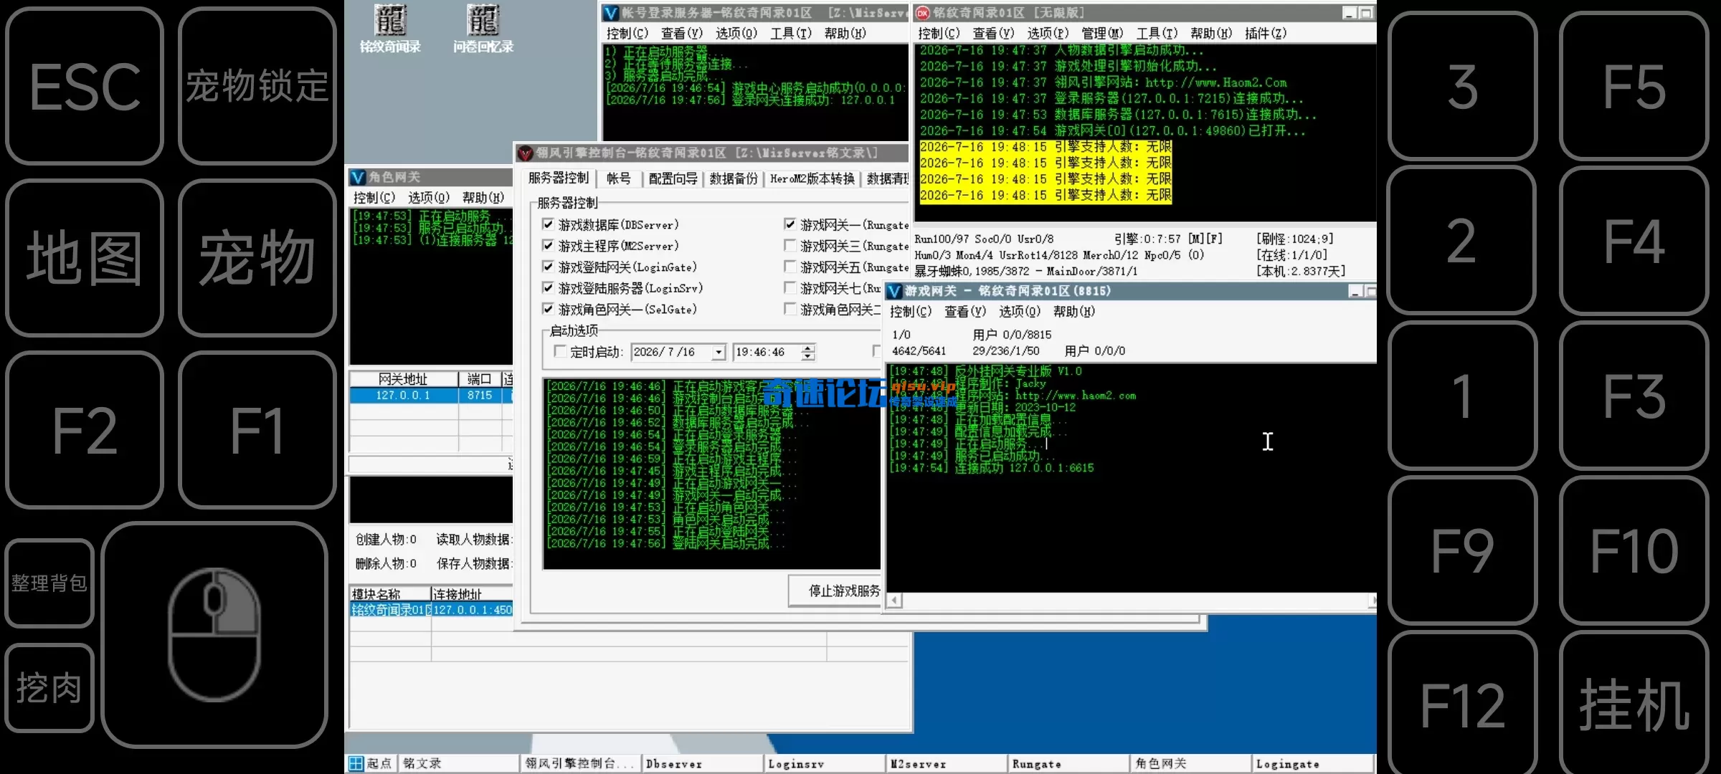Screen dimensions: 1721x774
Task: Enable 游戏网关三 checkbox
Action: (790, 245)
